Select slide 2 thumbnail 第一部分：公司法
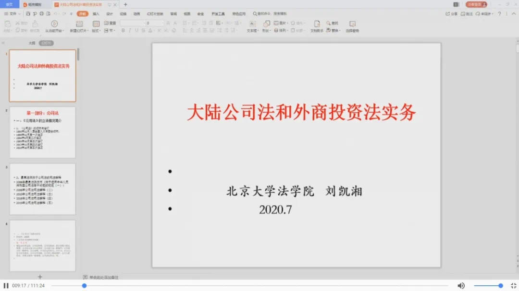The width and height of the screenshot is (519, 291). [42, 132]
